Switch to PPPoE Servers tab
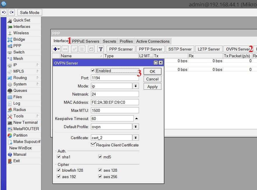Screen dimensions: 257x190 pos(86,41)
